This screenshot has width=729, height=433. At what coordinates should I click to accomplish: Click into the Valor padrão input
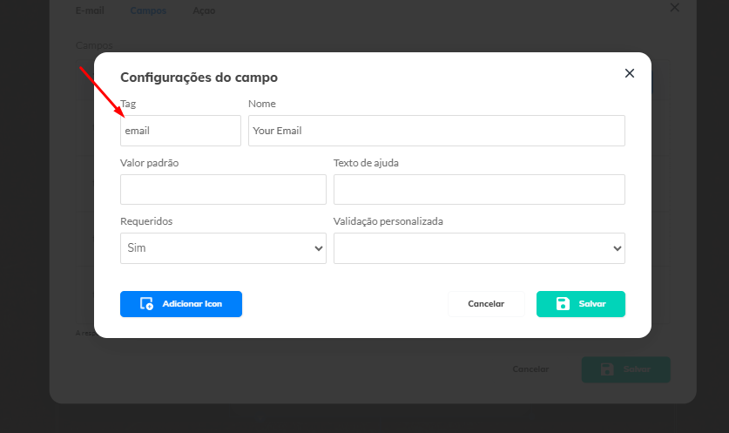(x=223, y=189)
